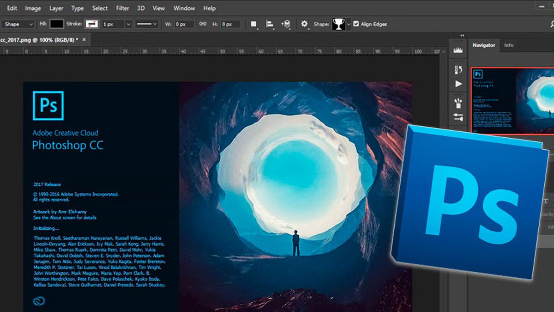Screen dimensions: 554x312
Task: Open the History panel icon
Action: click(x=458, y=70)
